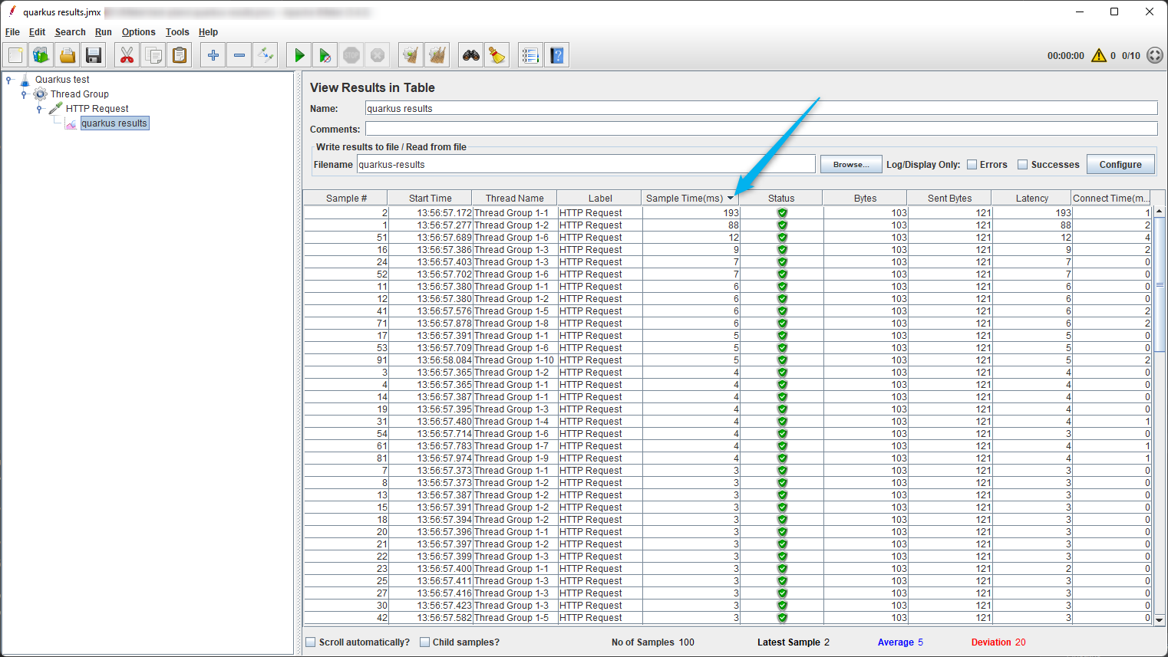Viewport: 1168px width, 657px height.
Task: Open the Search menu
Action: click(x=70, y=32)
